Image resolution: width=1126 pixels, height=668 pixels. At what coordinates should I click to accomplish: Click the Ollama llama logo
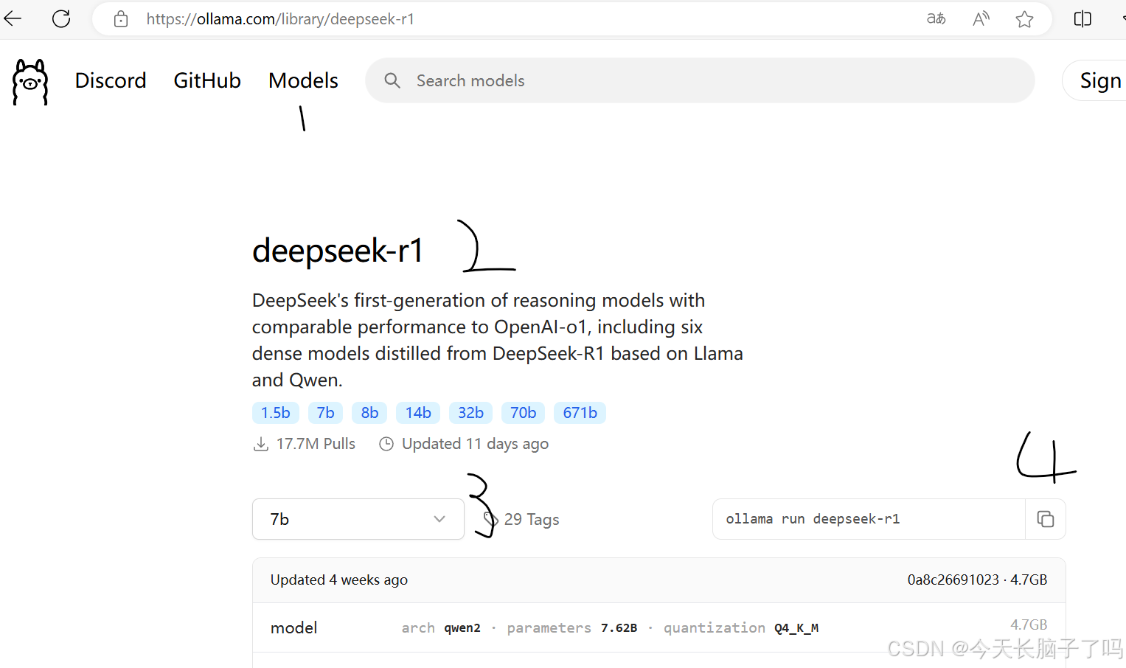30,82
